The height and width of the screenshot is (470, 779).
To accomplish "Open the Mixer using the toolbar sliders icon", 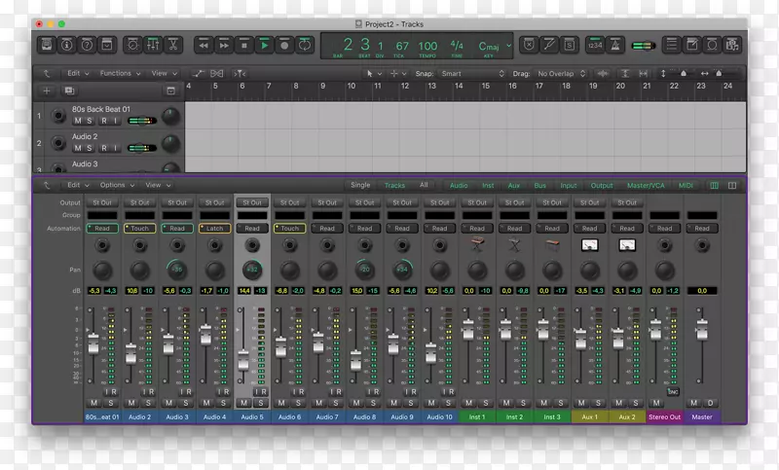I will pos(153,45).
